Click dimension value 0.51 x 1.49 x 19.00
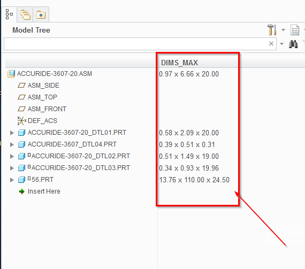 tap(189, 157)
